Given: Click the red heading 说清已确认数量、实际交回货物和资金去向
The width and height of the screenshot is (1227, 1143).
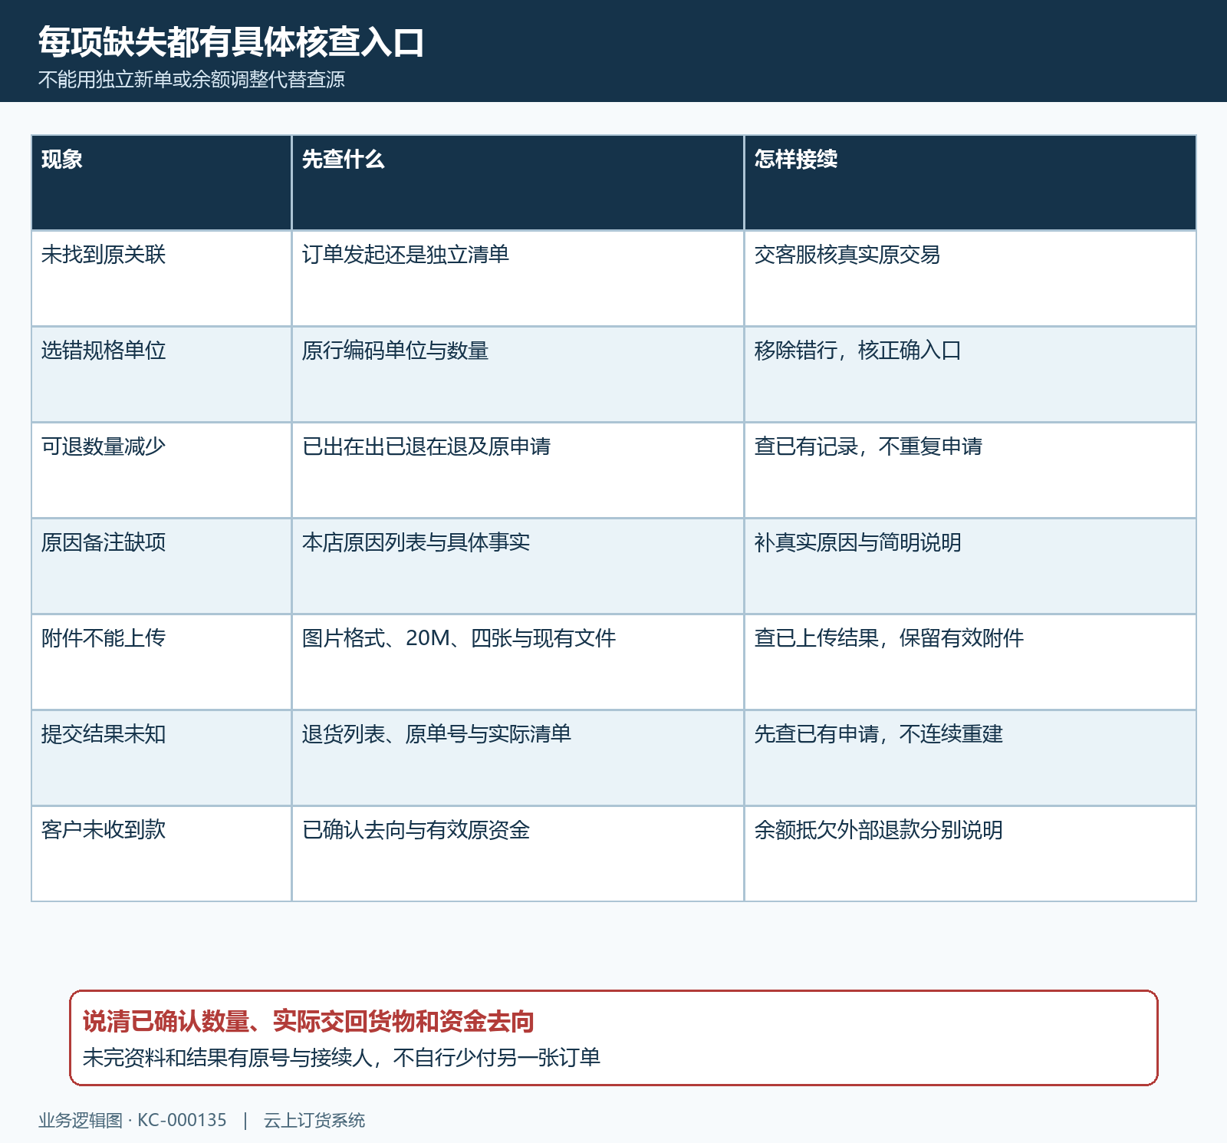Looking at the screenshot, I should [x=308, y=1021].
